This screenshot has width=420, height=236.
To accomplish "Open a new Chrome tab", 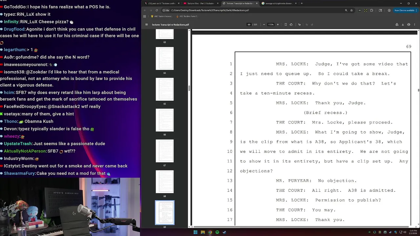I will (302, 3).
